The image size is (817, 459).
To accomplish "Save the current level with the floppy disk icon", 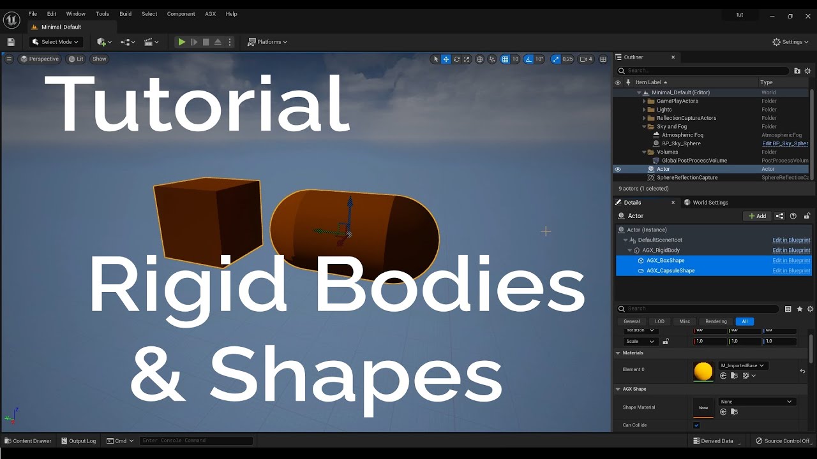I will click(11, 42).
